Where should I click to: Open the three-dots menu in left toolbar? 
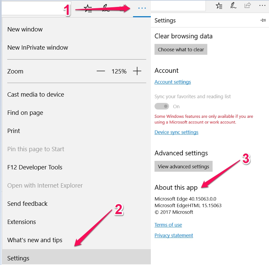142,8
